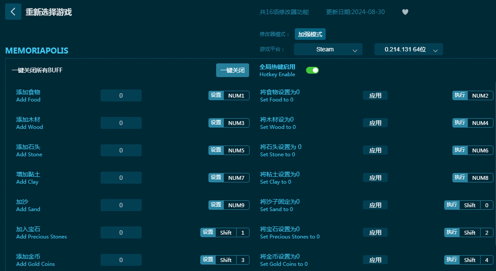Toggle the global Hotkey Enable switch

[x=312, y=70]
